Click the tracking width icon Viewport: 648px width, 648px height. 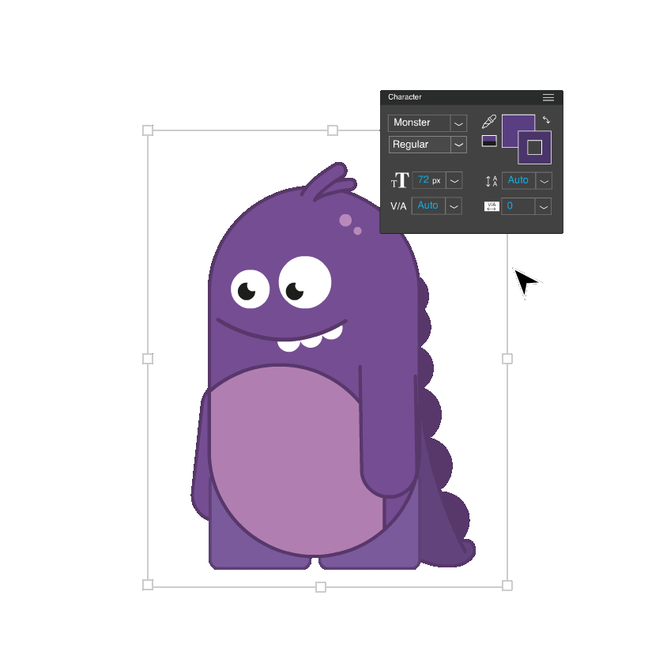492,205
